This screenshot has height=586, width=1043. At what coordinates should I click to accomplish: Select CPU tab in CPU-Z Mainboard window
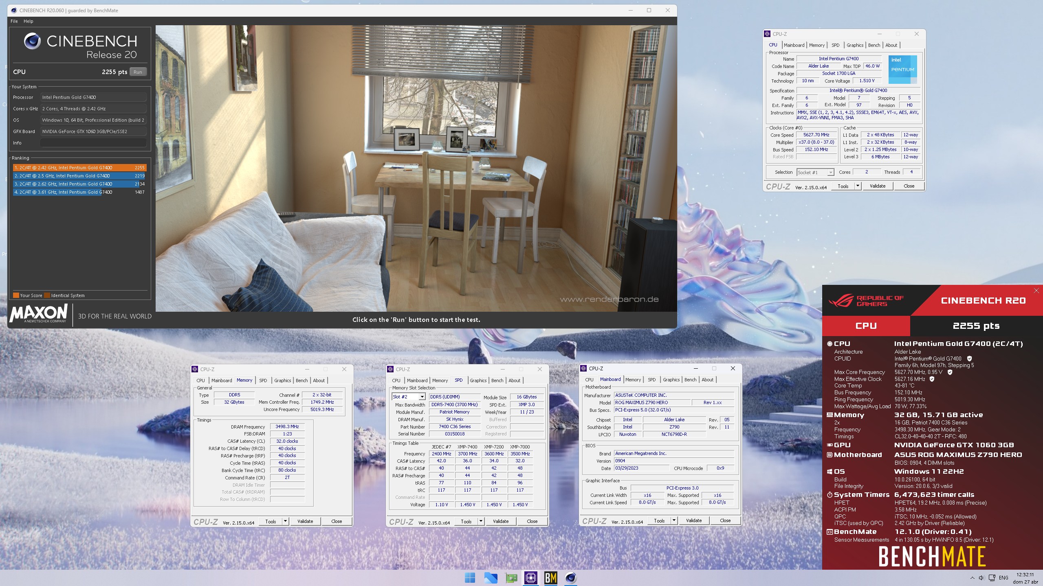(590, 380)
